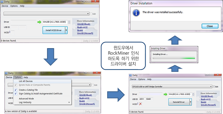Click the blue info icon in Driver Installation dialog
The width and height of the screenshot is (223, 114).
coord(136,13)
